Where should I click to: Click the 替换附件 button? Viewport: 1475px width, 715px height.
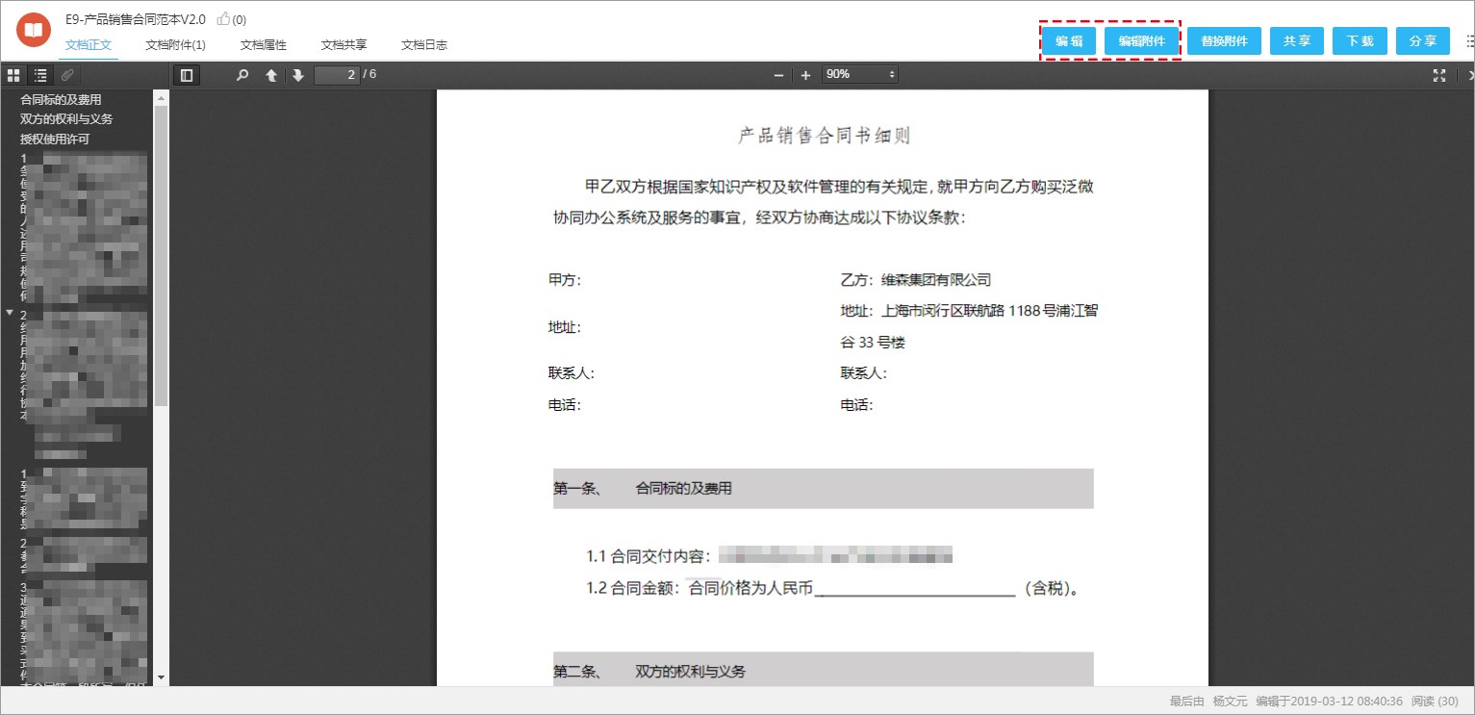pos(1224,40)
